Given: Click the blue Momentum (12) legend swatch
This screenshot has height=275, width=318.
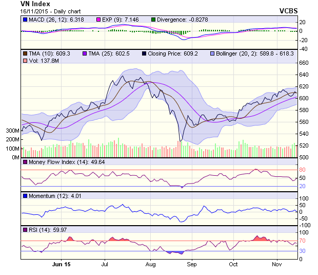Looking at the screenshot, I should pyautogui.click(x=25, y=196).
